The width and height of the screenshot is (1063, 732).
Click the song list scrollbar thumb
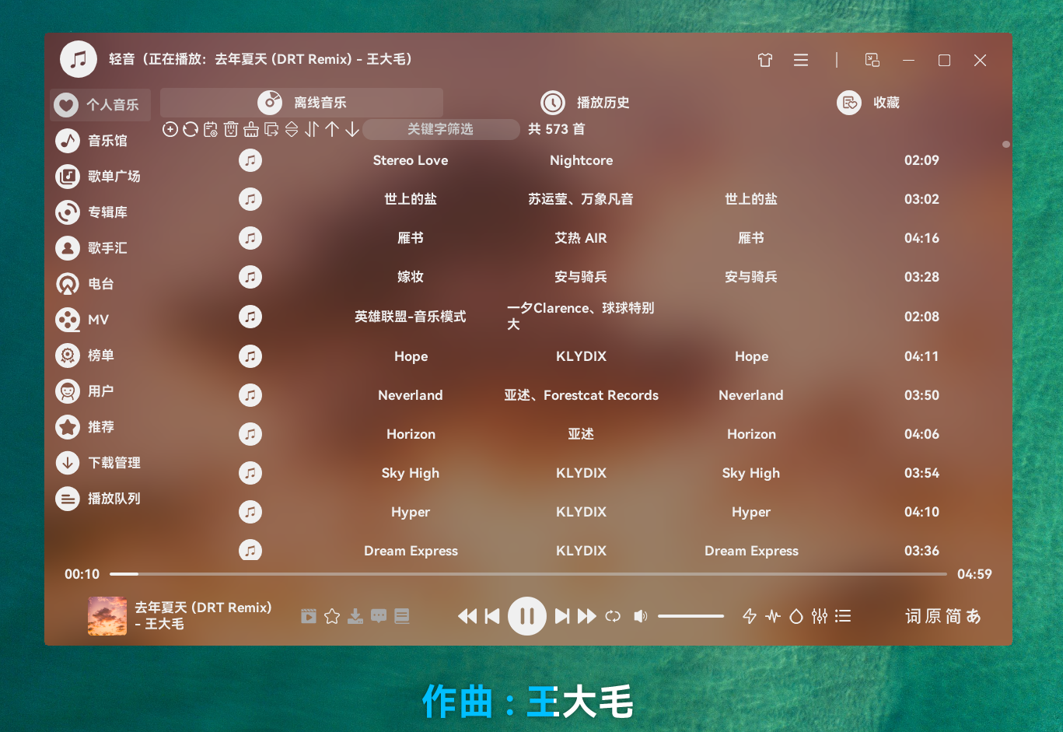point(1006,145)
